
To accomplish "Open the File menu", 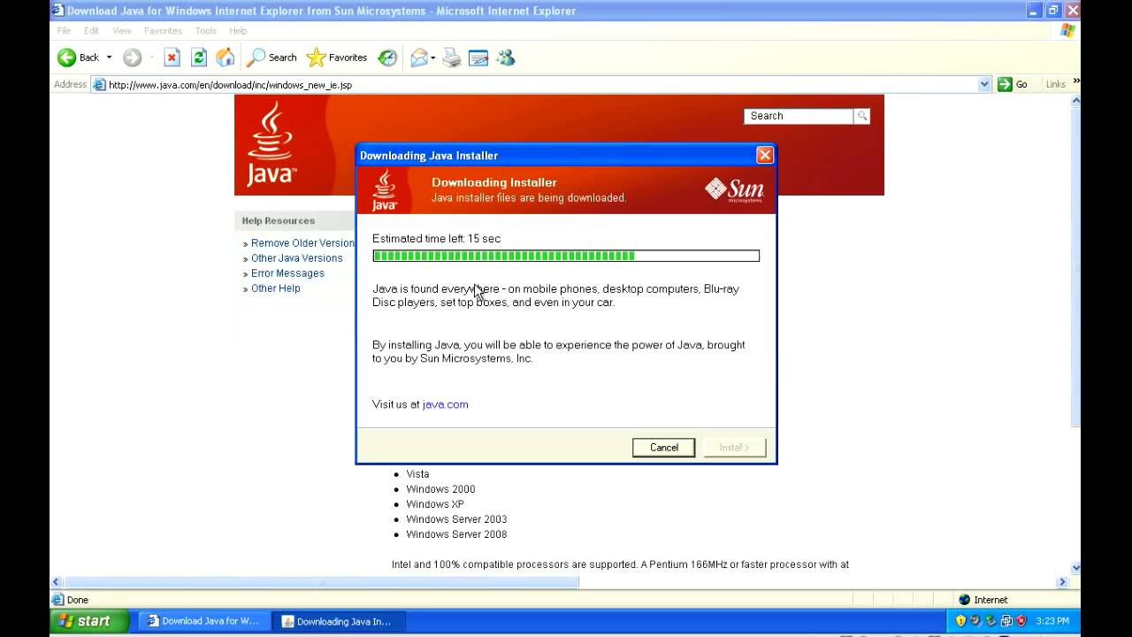I will [x=64, y=30].
